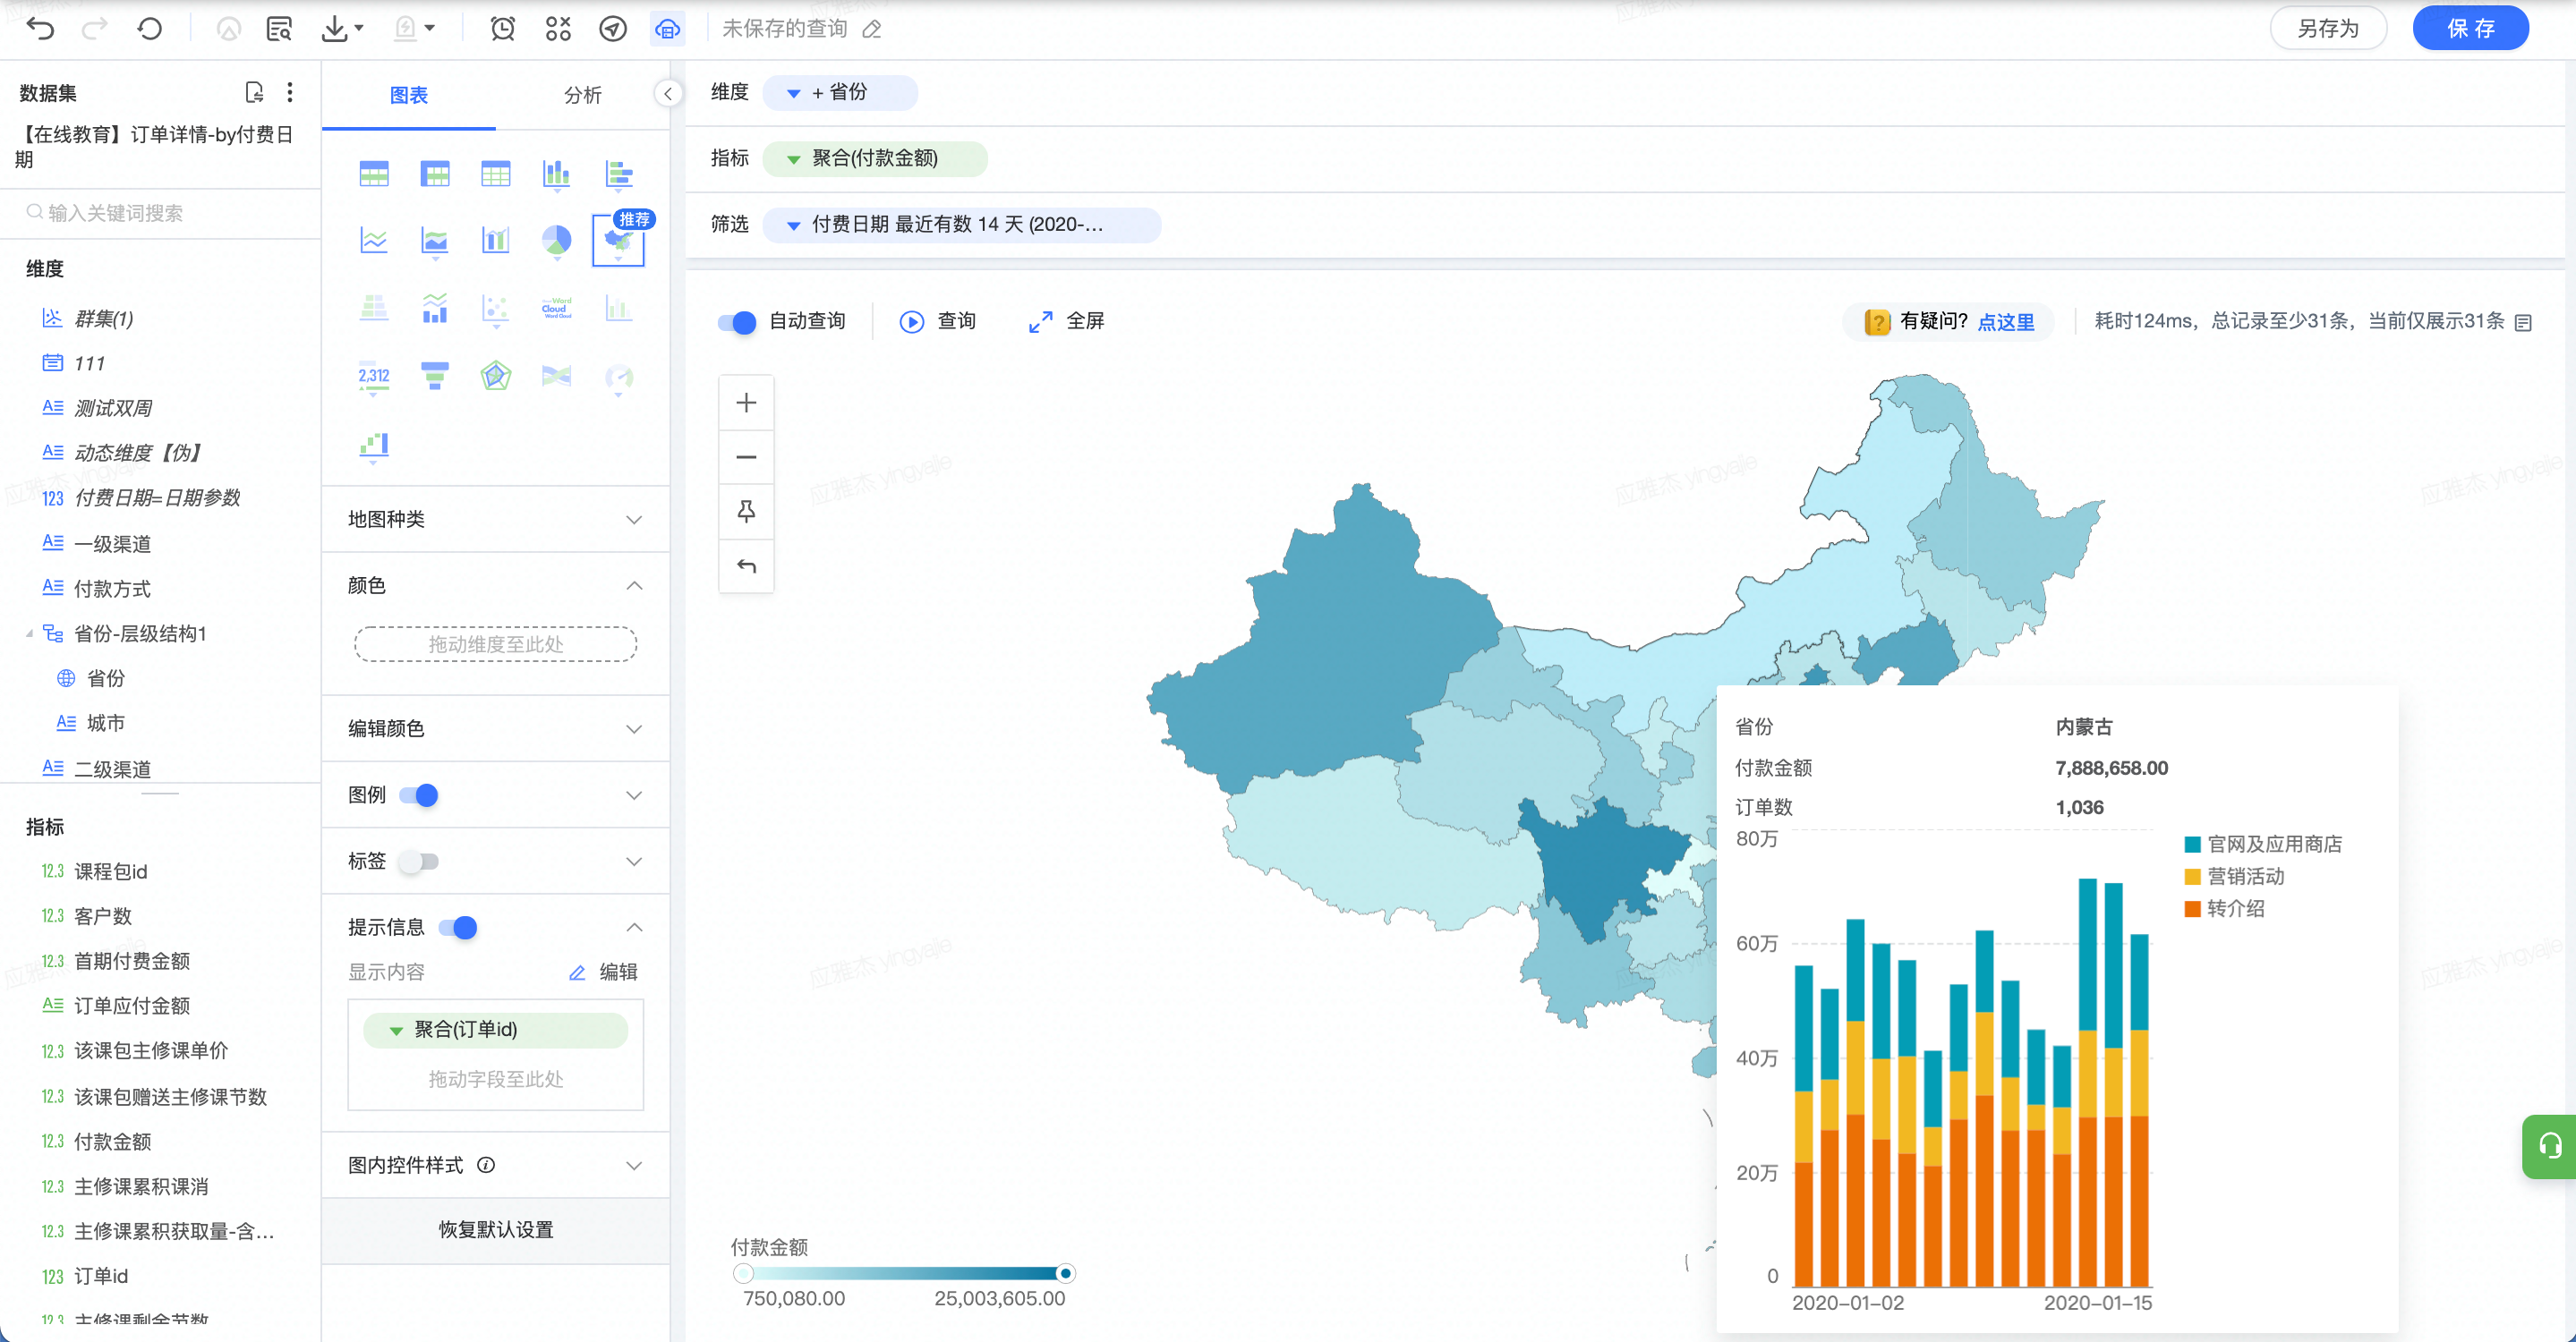The width and height of the screenshot is (2576, 1342).
Task: Open the 省份 dimension pill dropdown
Action: point(793,93)
